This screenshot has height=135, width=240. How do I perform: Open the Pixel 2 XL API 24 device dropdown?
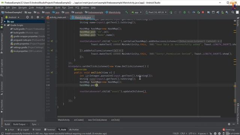point(156,12)
